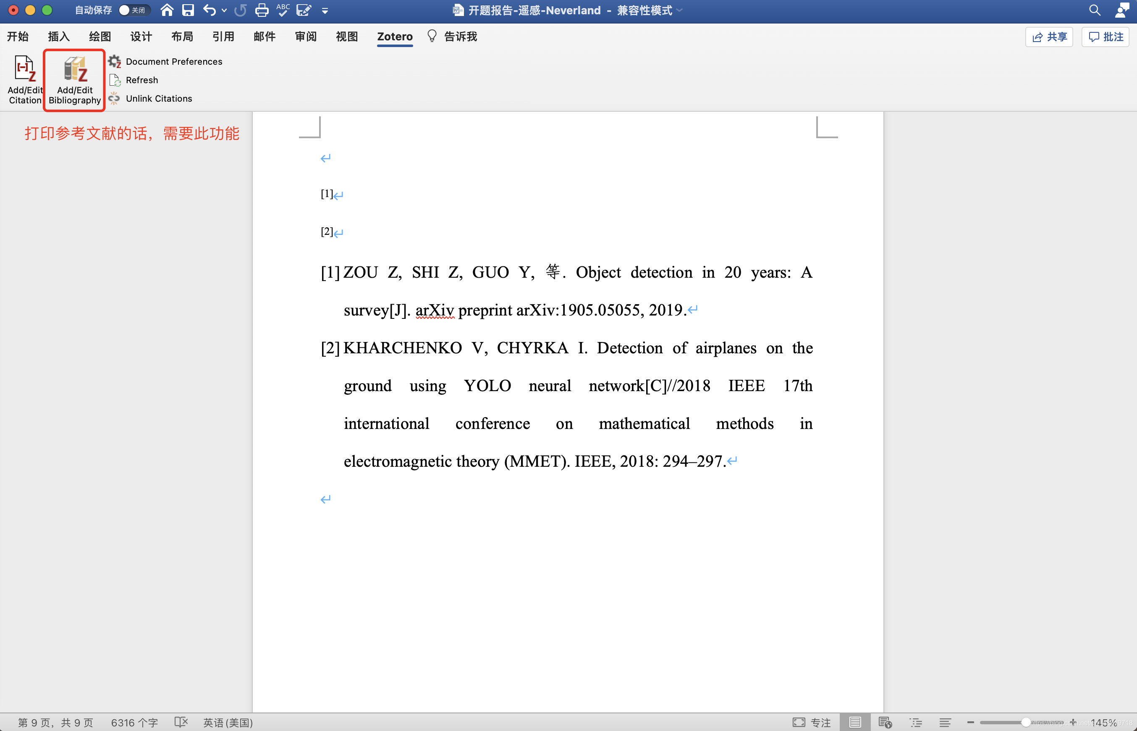Click the track changes pencil icon
Viewport: 1137px width, 731px height.
pos(304,10)
